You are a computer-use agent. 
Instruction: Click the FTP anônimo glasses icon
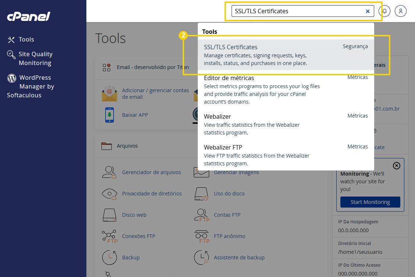tap(202, 236)
